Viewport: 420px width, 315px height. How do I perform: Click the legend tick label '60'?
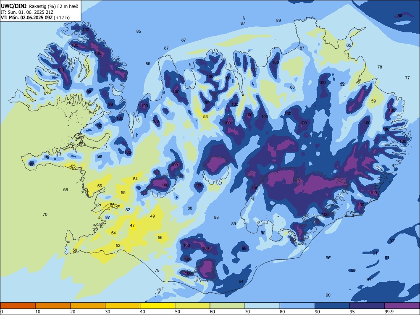pyautogui.click(x=213, y=312)
